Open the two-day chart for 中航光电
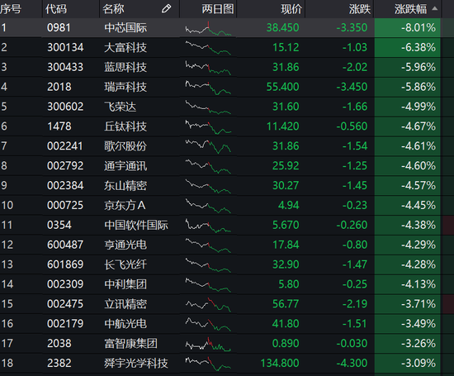 pos(208,324)
